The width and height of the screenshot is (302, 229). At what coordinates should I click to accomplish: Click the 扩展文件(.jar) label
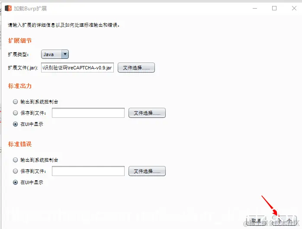[x=23, y=68]
